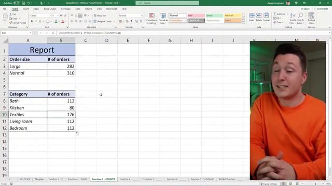Screen dimensions: 332x186
Task: Click the Cut scissors icon
Action: 11,14
